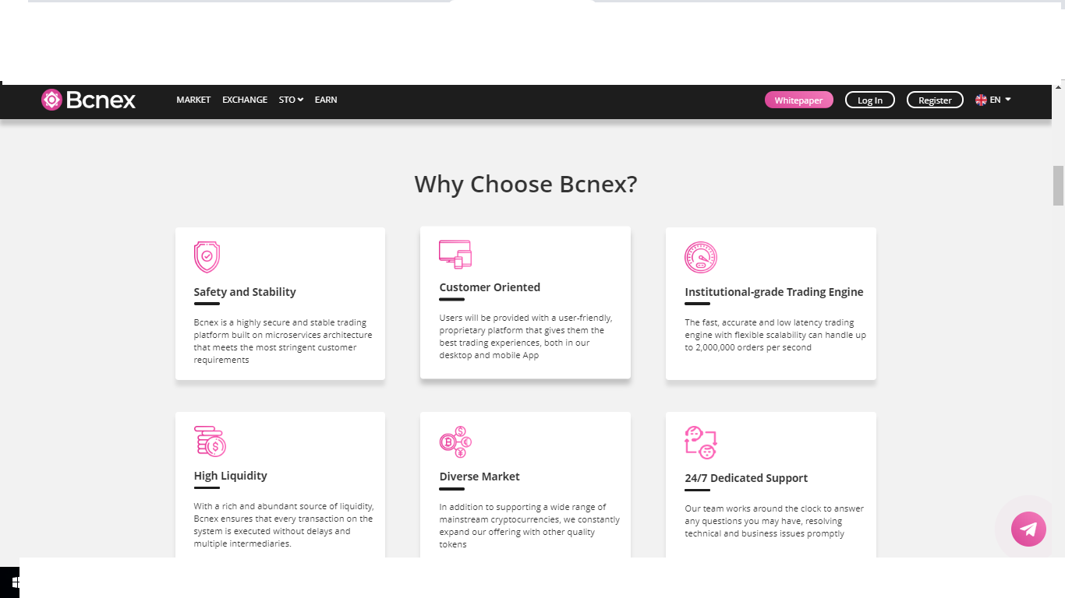Open the EN language selector dropdown
This screenshot has width=1065, height=598.
point(1000,100)
